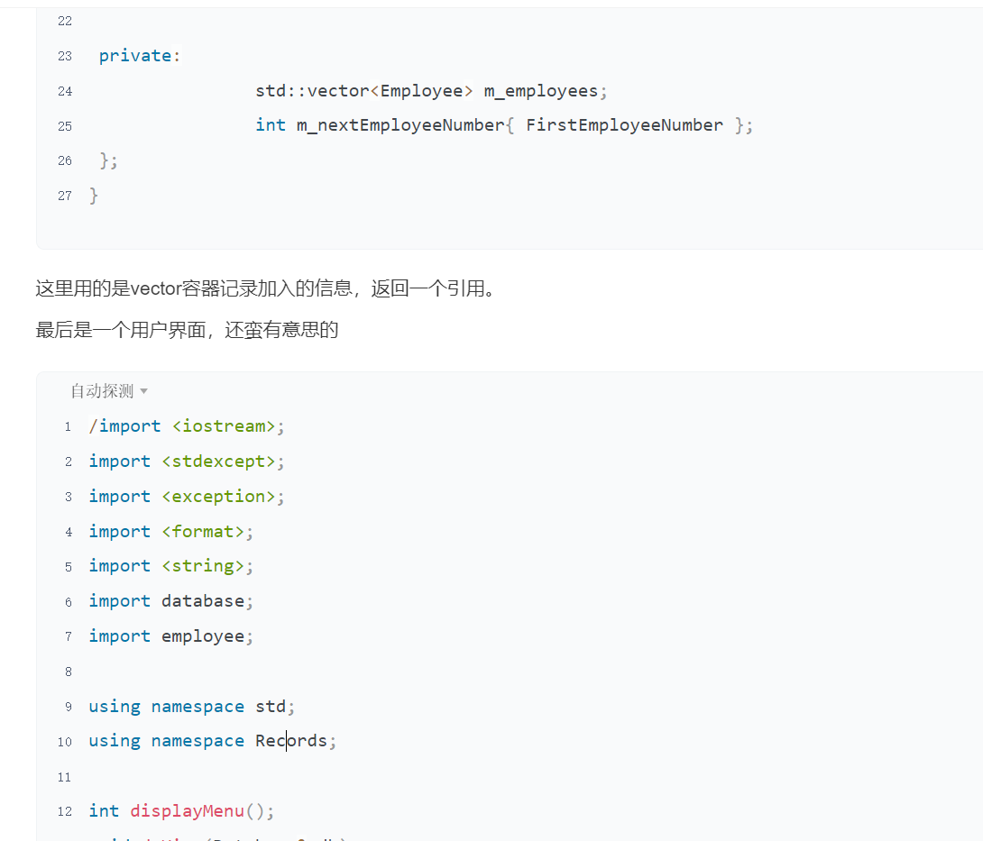Click <iostream> in the first import line
The image size is (983, 841).
click(224, 426)
